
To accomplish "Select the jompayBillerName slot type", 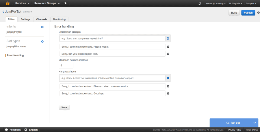I will 16,47.
